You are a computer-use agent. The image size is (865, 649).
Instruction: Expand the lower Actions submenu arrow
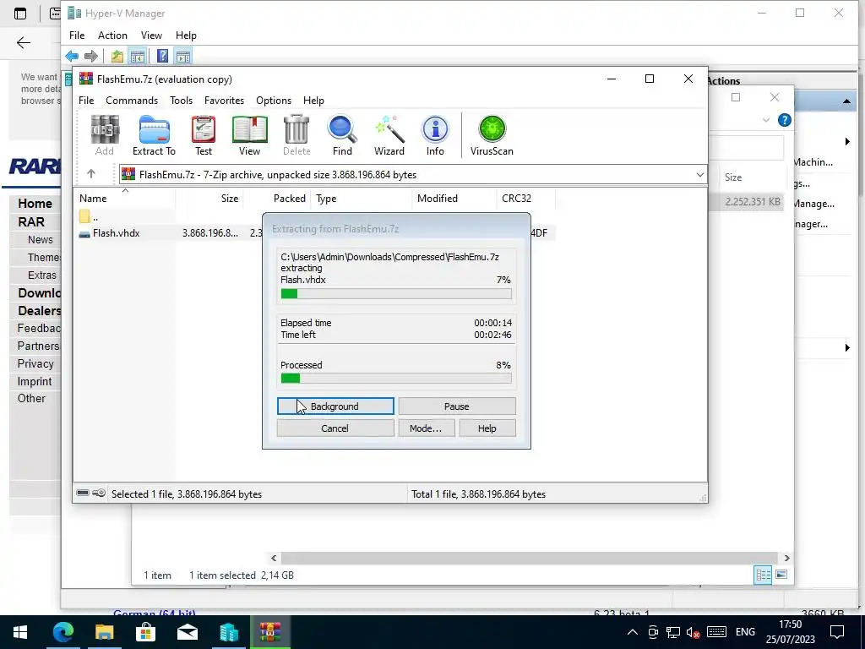847,347
